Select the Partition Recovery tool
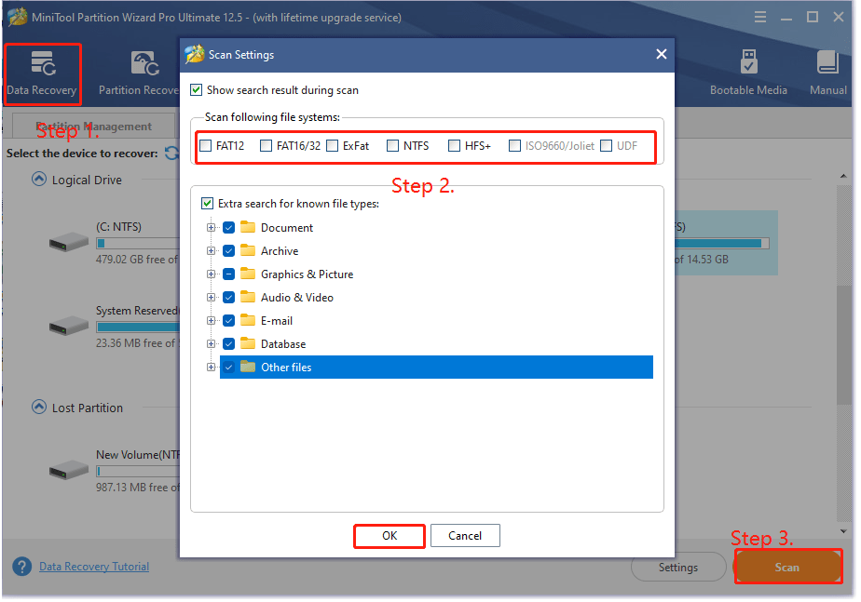The image size is (861, 602). pos(144,74)
